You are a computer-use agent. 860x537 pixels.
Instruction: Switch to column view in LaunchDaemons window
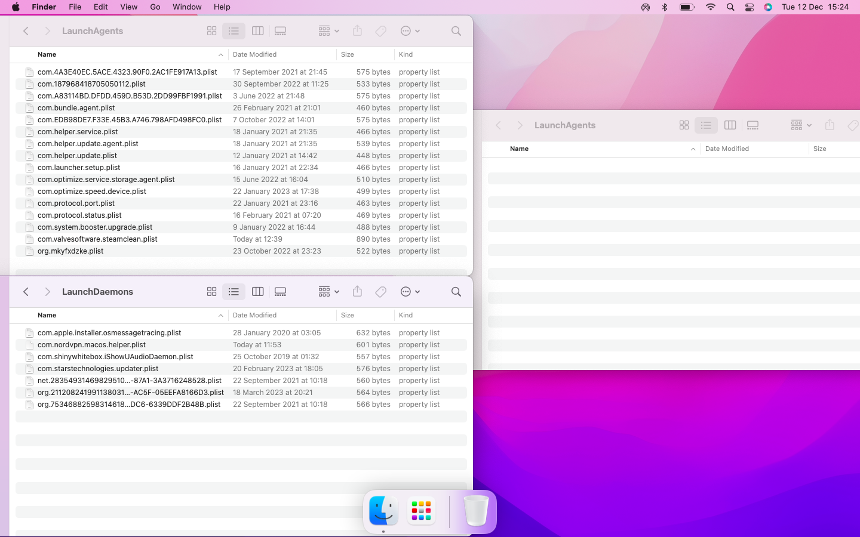click(257, 292)
